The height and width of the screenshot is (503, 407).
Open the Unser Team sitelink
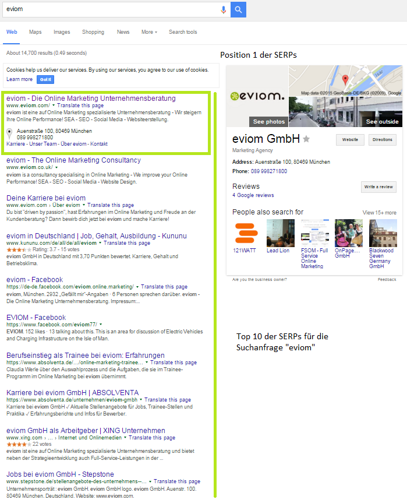(43, 144)
